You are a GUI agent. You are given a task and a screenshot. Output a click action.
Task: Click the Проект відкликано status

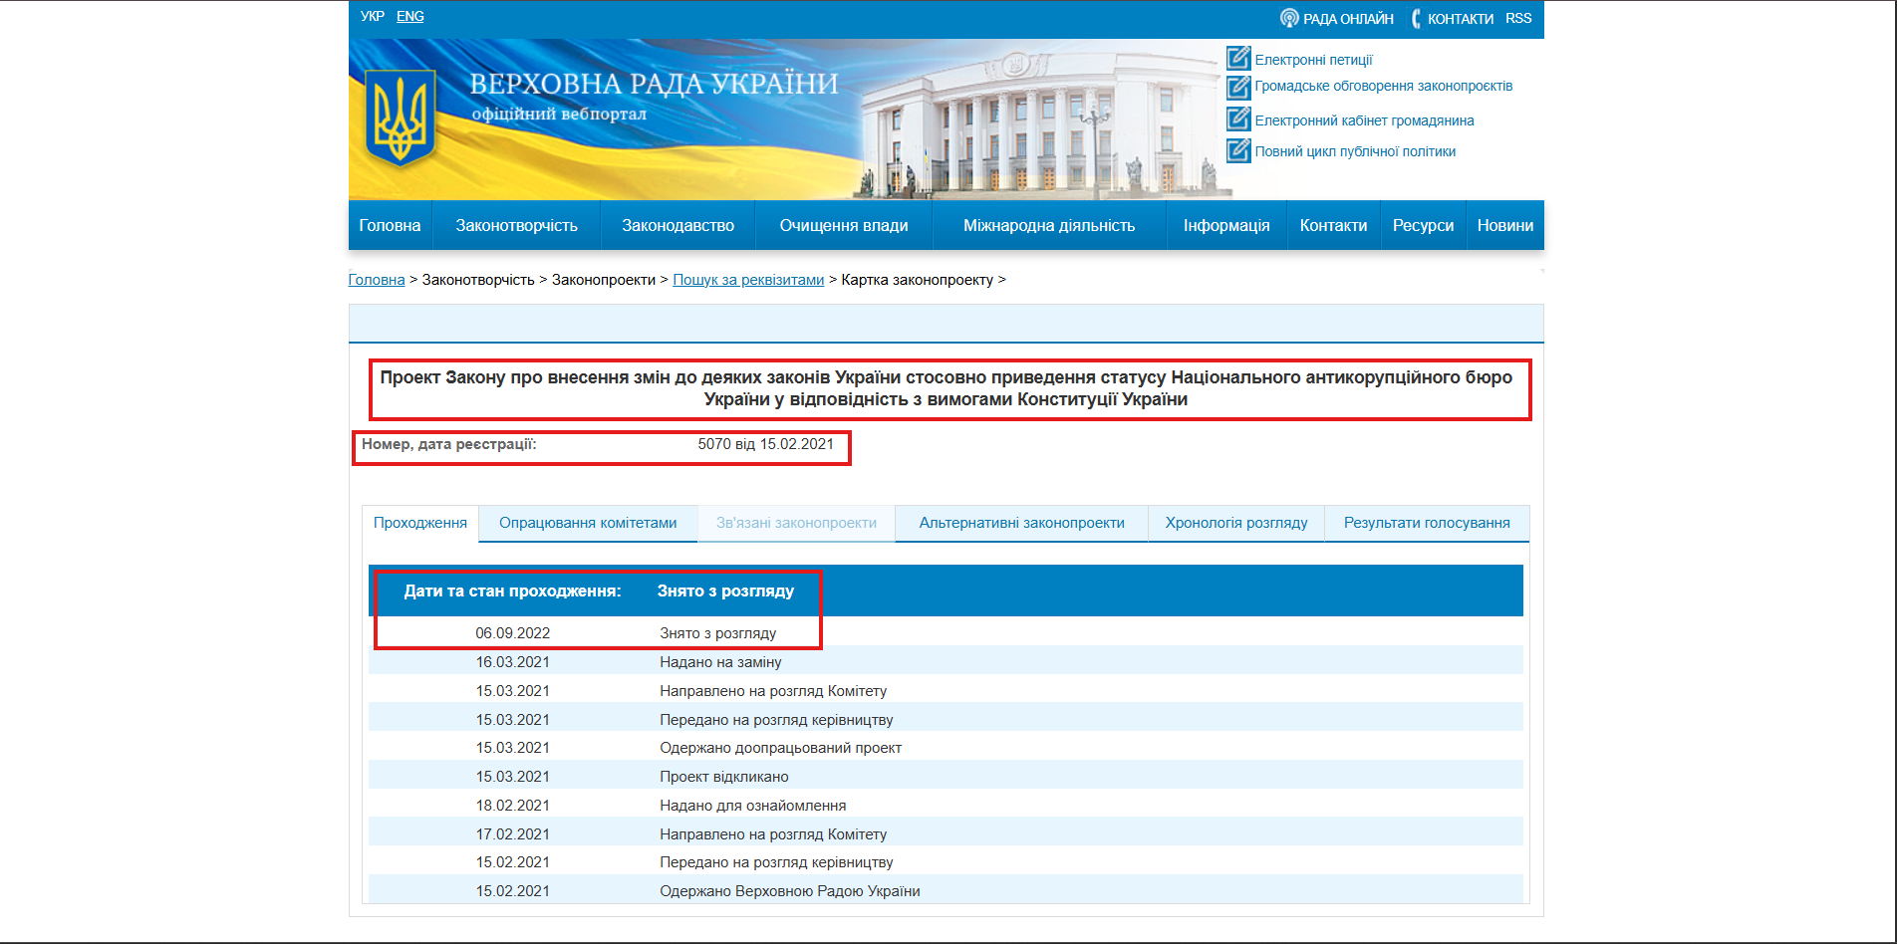tap(723, 777)
